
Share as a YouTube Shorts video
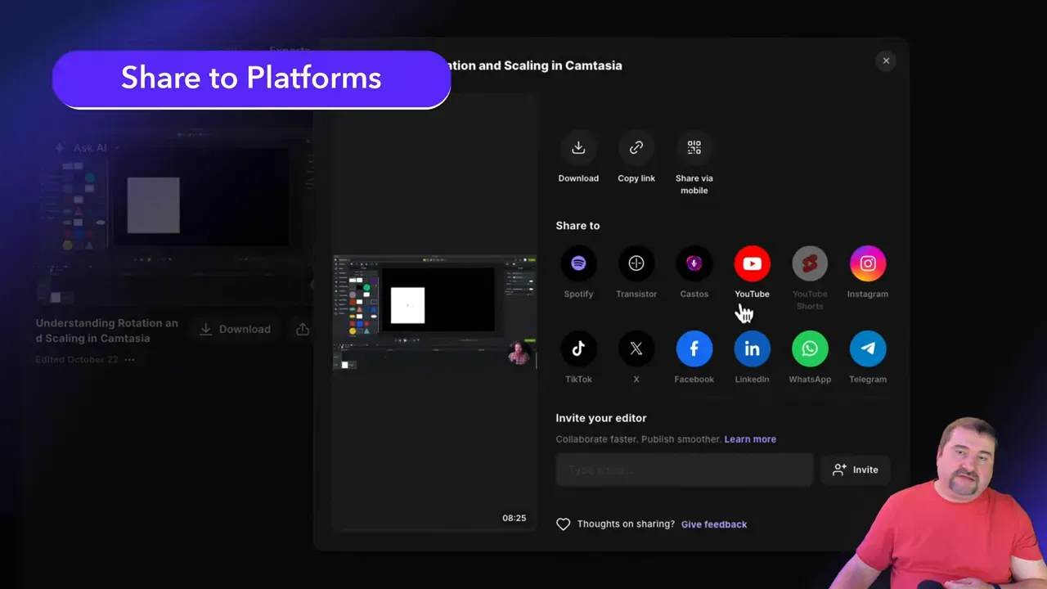coord(810,263)
